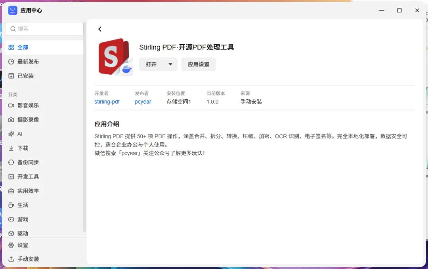Click the 最新发布 clock icon
The width and height of the screenshot is (428, 269).
click(x=11, y=62)
